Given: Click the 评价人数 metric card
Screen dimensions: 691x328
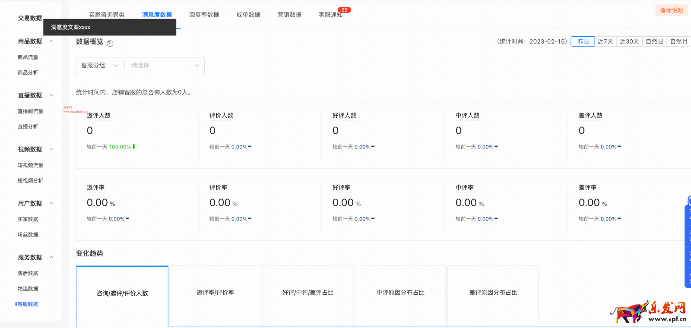Looking at the screenshot, I should tap(260, 136).
